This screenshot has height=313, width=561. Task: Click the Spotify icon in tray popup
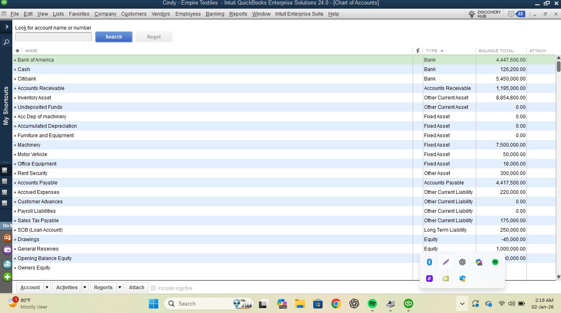(x=495, y=262)
